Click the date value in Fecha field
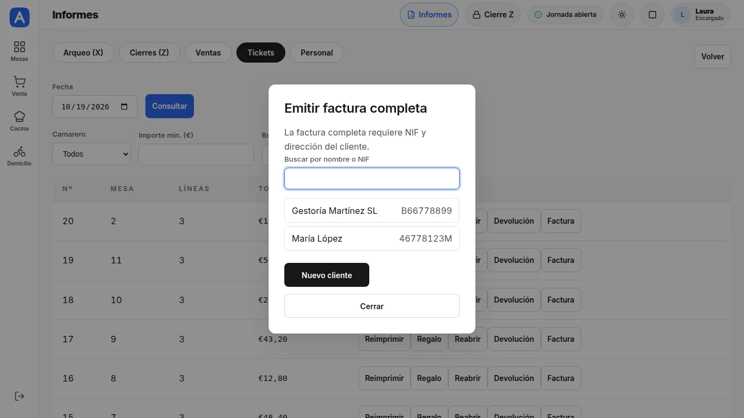 (86, 107)
